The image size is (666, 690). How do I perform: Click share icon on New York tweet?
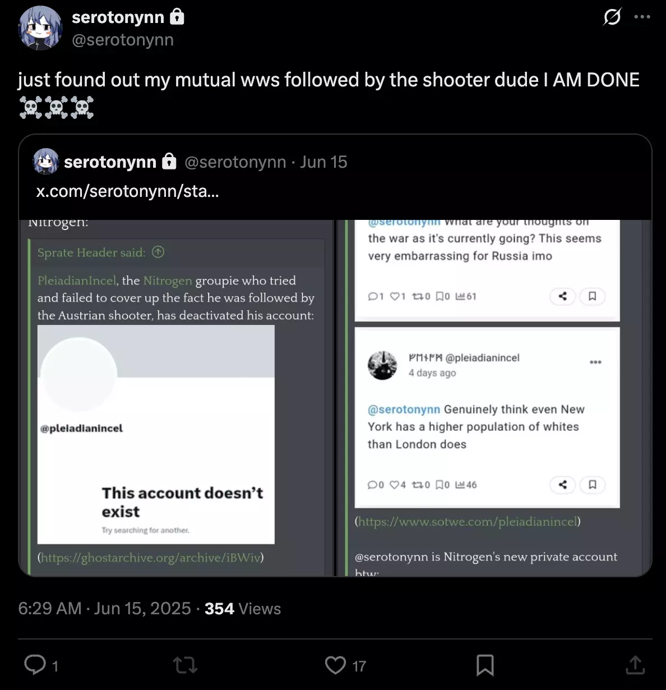tap(563, 485)
